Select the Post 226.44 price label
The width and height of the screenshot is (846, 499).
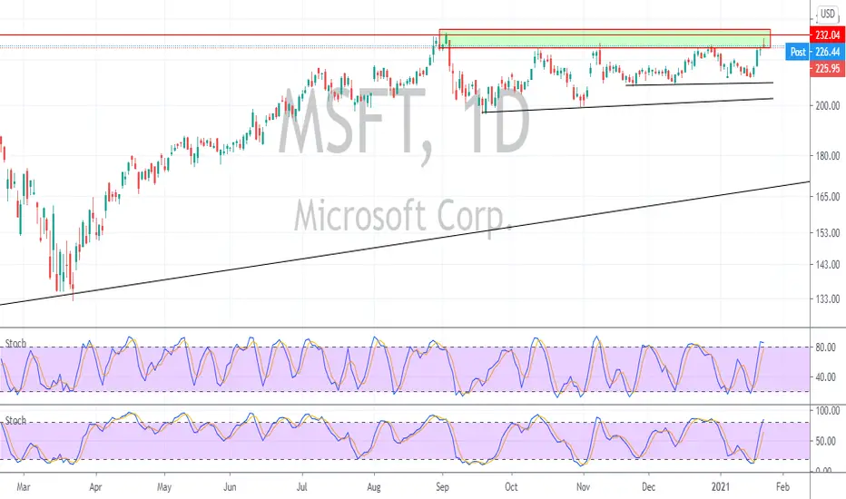tap(815, 52)
